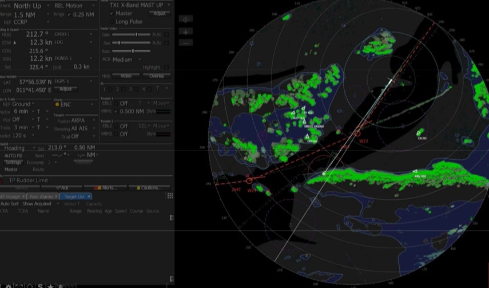This screenshot has height=288, width=489.
Task: Enable Long Pulse checkbox
Action: pos(112,22)
